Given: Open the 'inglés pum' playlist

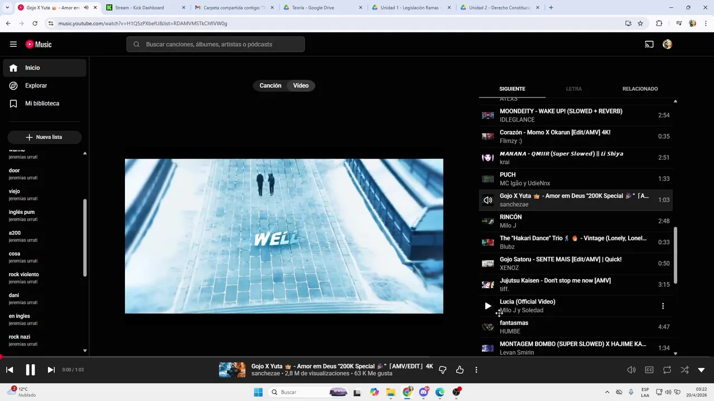Looking at the screenshot, I should [x=44, y=216].
